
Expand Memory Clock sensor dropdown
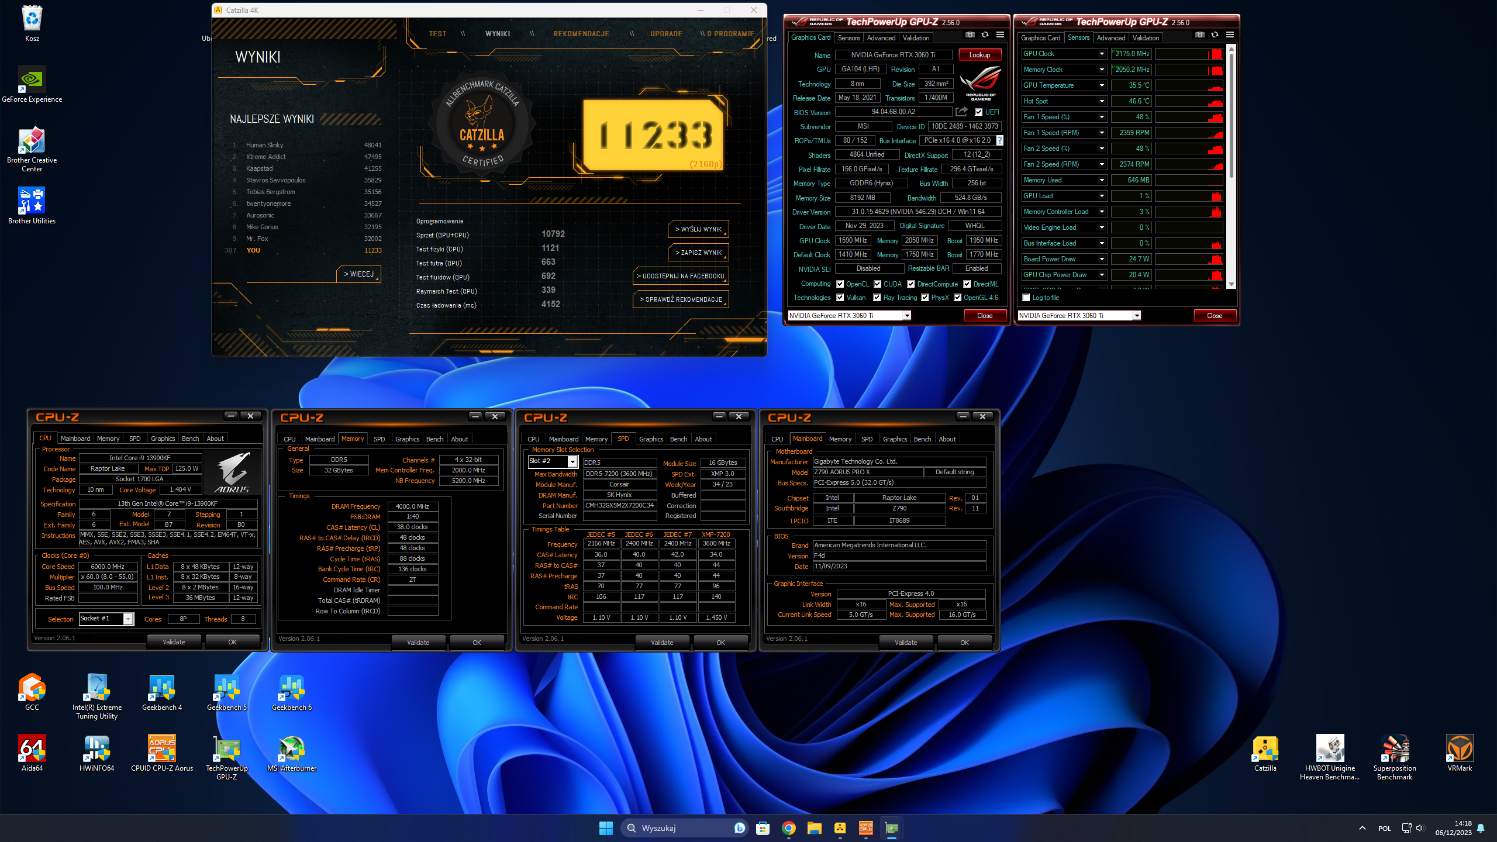pyautogui.click(x=1102, y=70)
